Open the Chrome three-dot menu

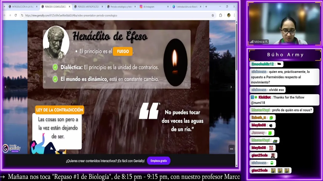click(x=234, y=15)
